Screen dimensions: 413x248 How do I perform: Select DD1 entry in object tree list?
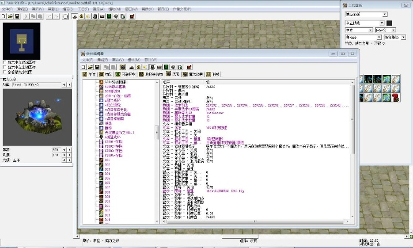107,161
